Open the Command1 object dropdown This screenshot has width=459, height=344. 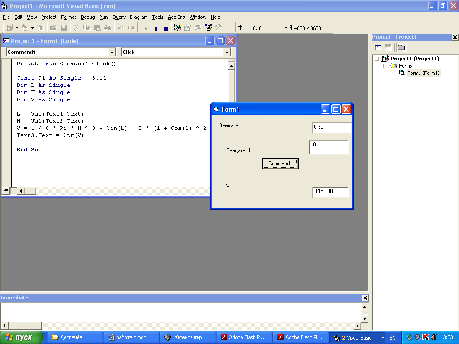coord(112,52)
